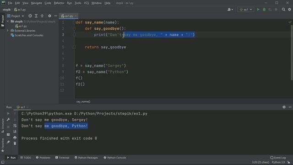Image resolution: width=293 pixels, height=165 pixels.
Task: Toggle Scroll to End in Run console
Action: pyautogui.click(x=15, y=132)
